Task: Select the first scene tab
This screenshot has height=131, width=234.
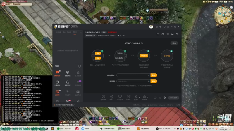Action: point(58,32)
